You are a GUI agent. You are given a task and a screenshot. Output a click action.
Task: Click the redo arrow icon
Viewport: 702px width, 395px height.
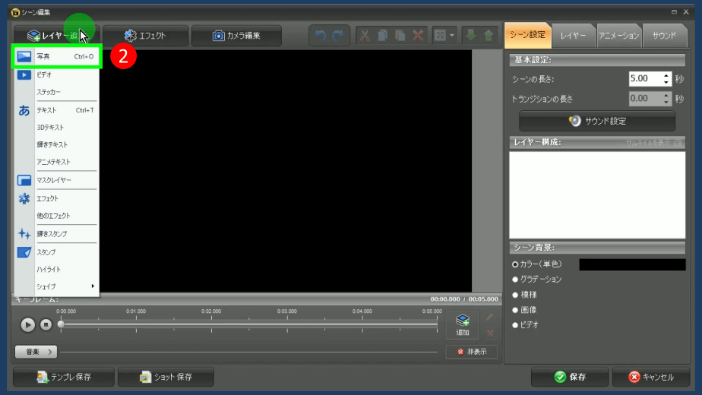tap(337, 36)
